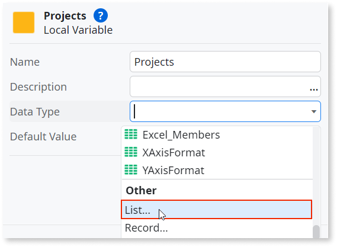Click the Excel_Members grid icon
The height and width of the screenshot is (247, 337).
(x=131, y=134)
